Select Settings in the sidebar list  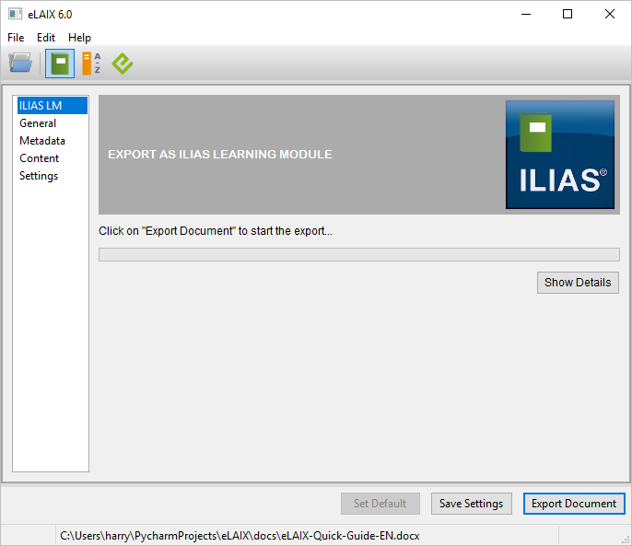click(52, 176)
